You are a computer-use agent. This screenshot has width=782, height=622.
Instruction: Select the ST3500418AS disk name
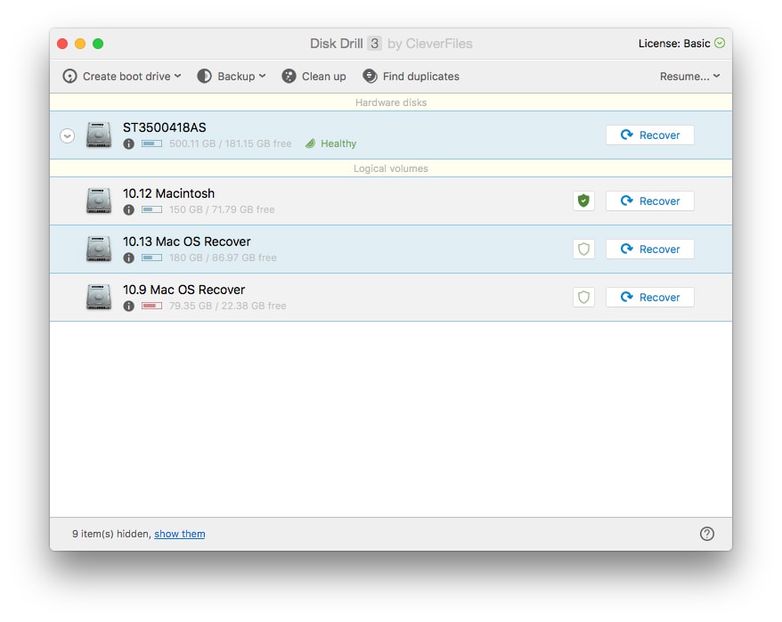[x=165, y=127]
